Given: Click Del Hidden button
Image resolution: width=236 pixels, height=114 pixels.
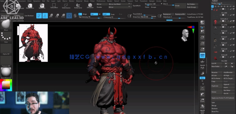Looking at the screenshot, I should pos(192,4).
